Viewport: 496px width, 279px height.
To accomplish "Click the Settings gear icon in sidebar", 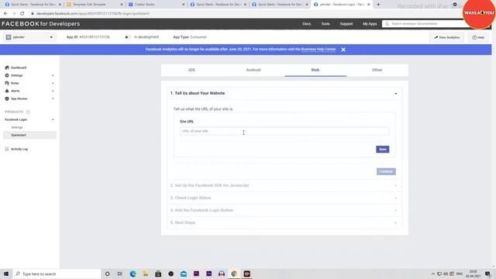I will point(7,75).
